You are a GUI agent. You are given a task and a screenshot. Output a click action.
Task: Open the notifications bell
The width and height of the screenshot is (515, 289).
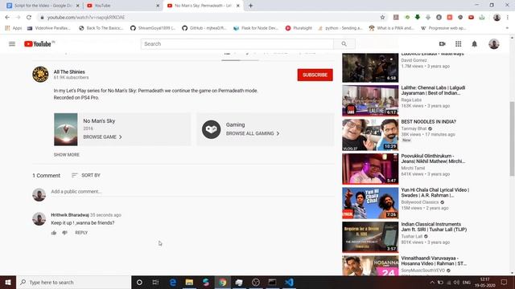(474, 44)
